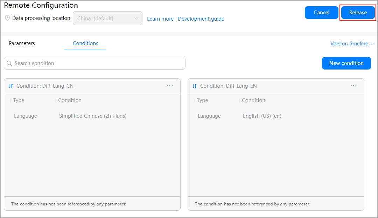Click the Diff_Lang_EN condition title
Image resolution: width=378 pixels, height=218 pixels.
pos(228,86)
